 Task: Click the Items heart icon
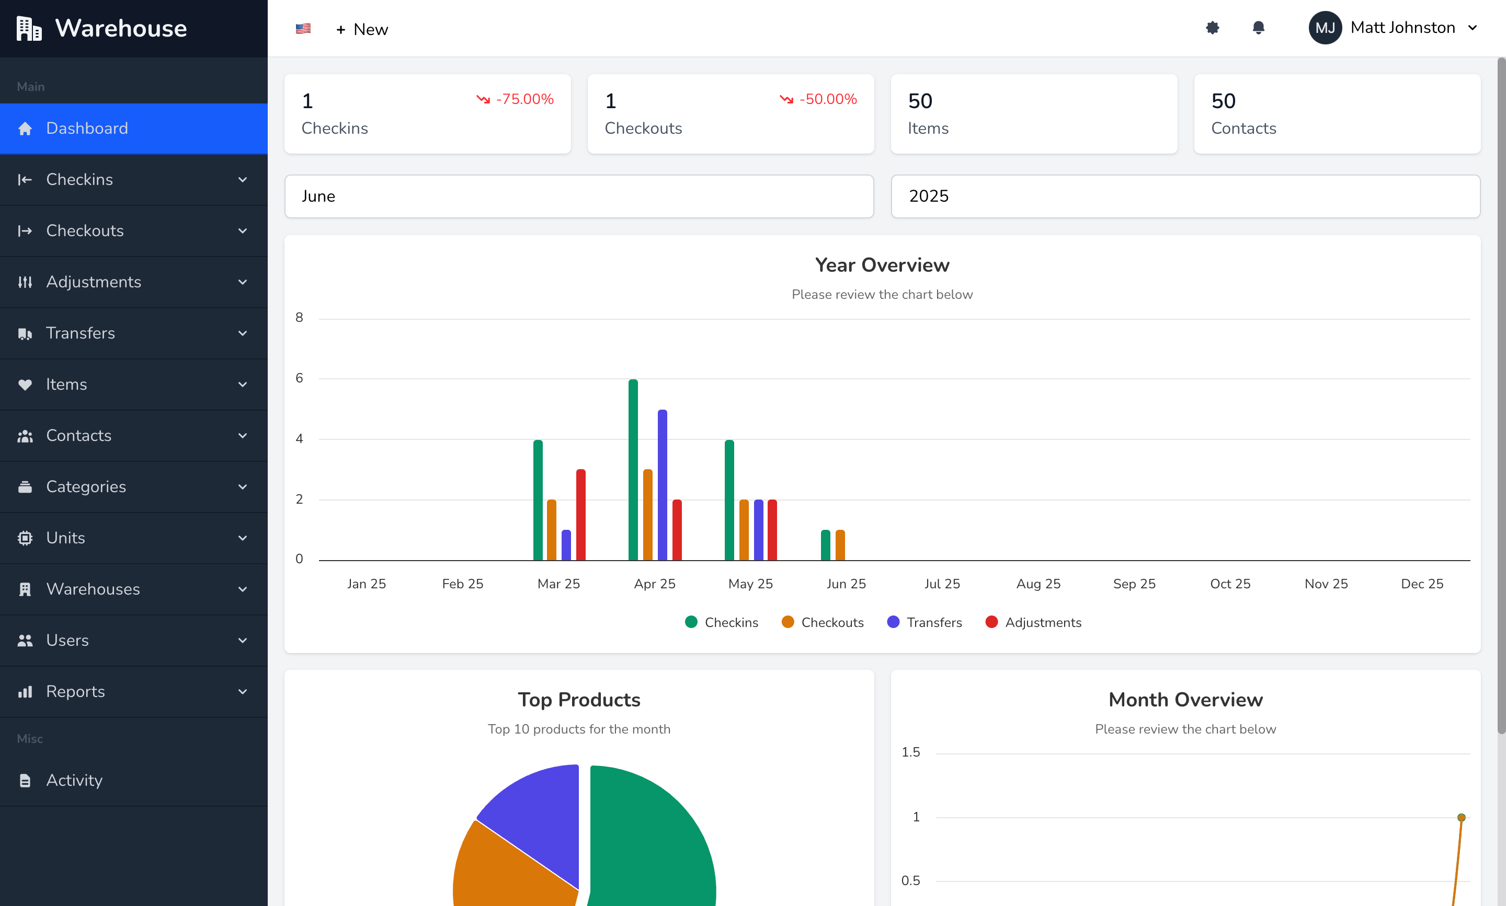[25, 385]
